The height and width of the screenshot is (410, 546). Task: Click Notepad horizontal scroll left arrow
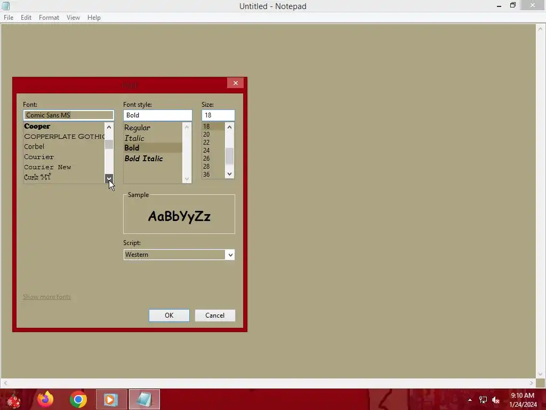coord(5,383)
